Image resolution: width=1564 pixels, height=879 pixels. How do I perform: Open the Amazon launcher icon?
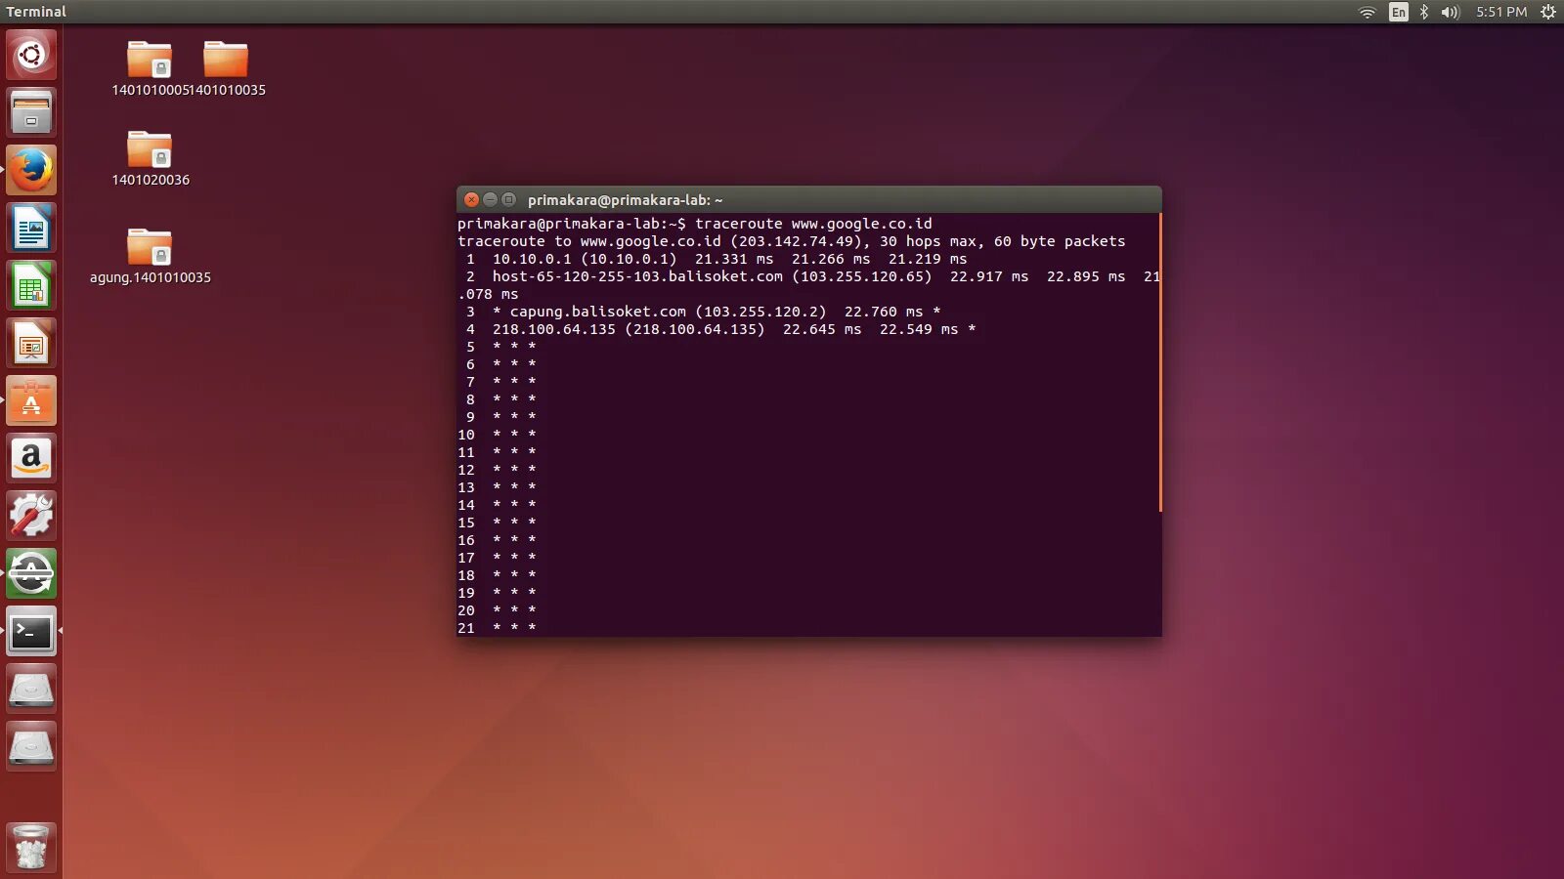31,459
